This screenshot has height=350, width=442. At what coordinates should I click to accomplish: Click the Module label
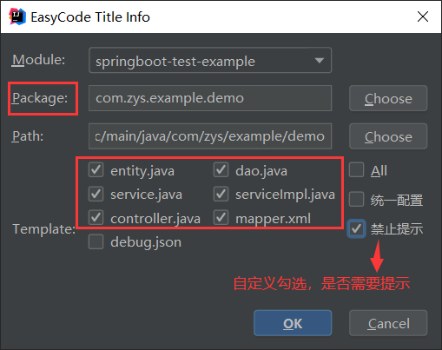click(38, 60)
